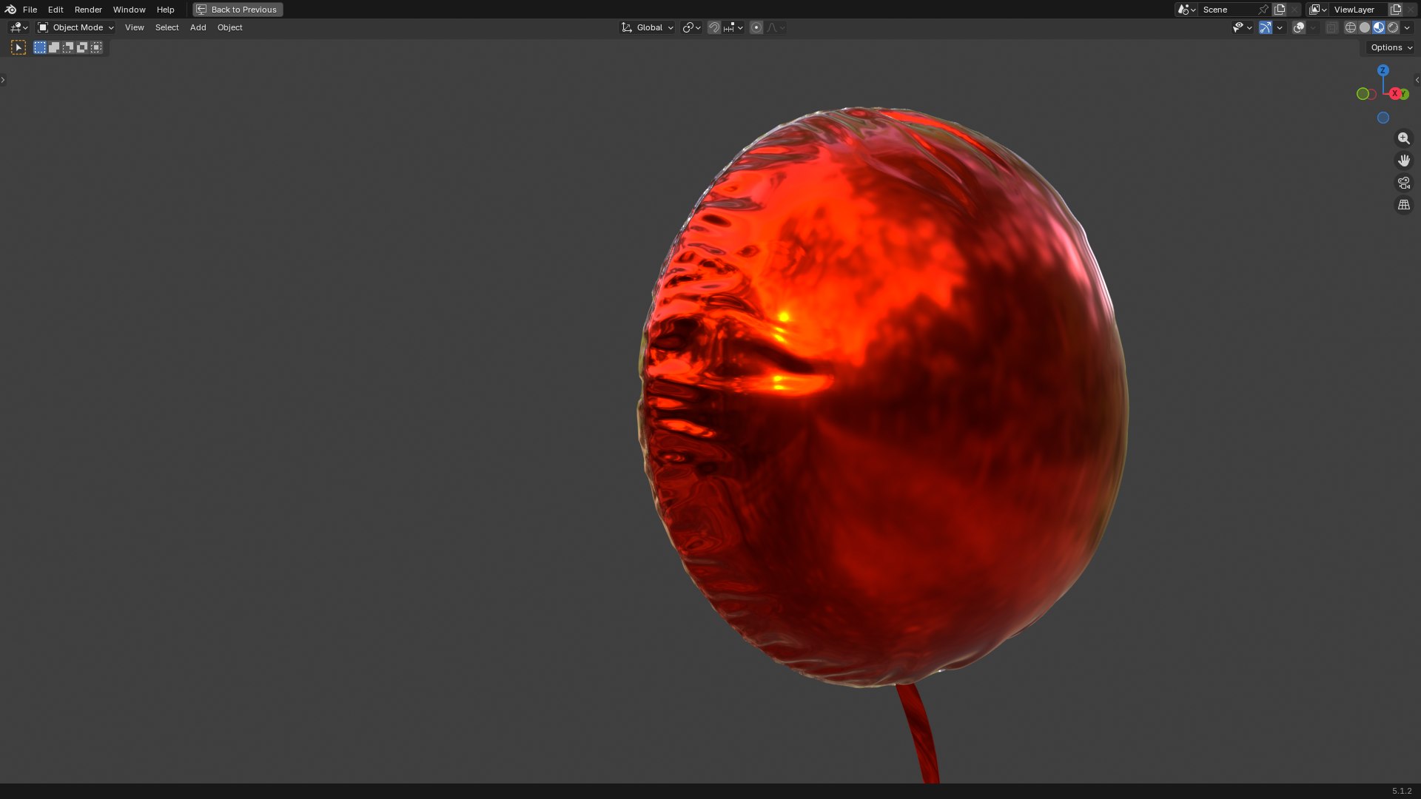The height and width of the screenshot is (799, 1421).
Task: Open the snapping options dropdown
Action: point(733,27)
